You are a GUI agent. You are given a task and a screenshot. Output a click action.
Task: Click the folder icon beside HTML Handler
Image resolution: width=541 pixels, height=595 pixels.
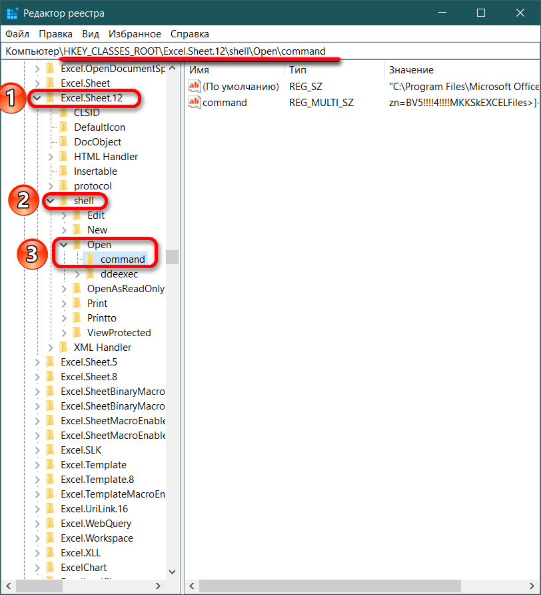click(64, 156)
